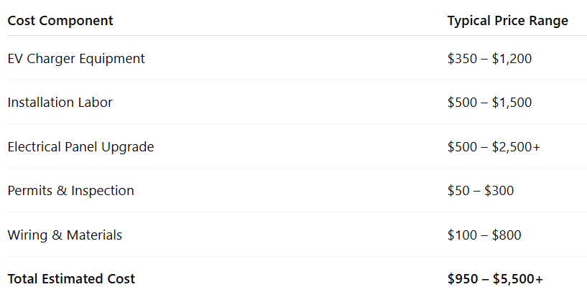Click the $500 Installation Labor minimum
This screenshot has height=297, width=587.
[461, 103]
